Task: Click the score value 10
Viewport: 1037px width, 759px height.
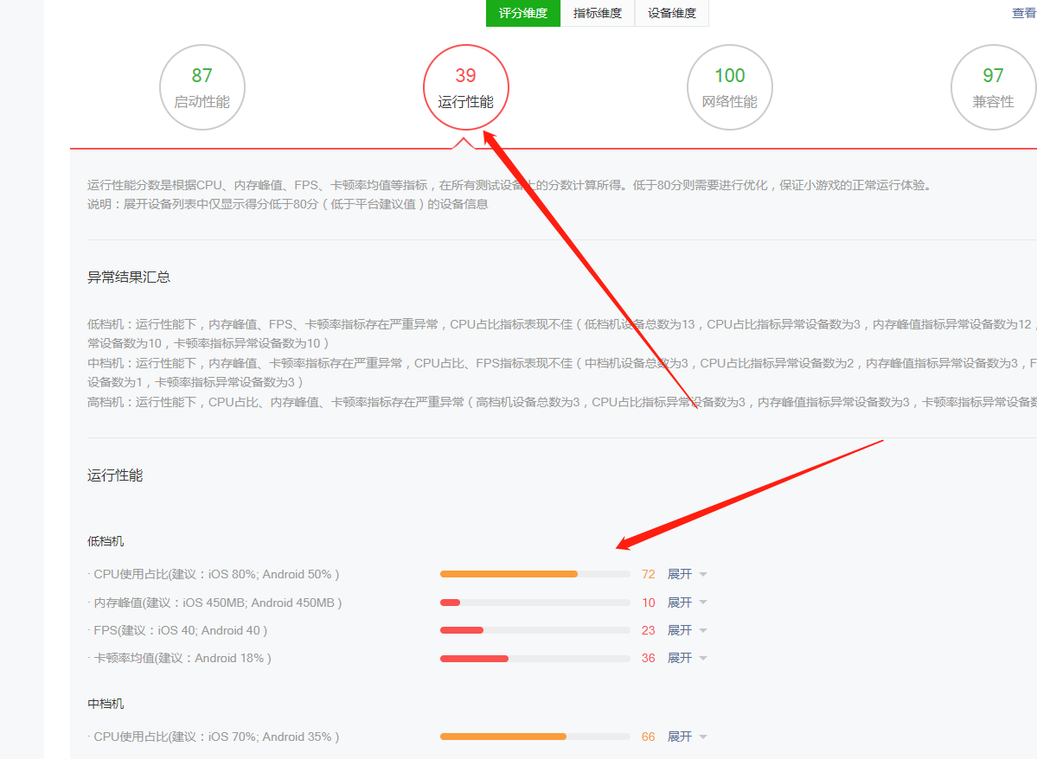Action: tap(648, 603)
